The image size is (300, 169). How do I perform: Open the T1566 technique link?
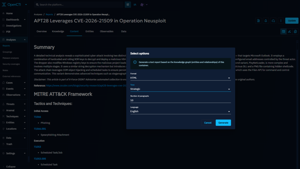pyautogui.click(x=37, y=117)
